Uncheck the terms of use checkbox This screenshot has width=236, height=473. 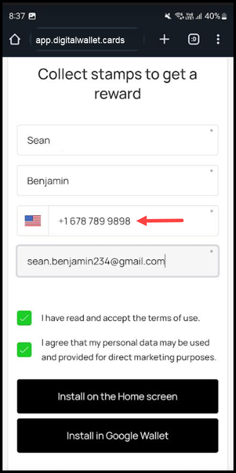24,318
